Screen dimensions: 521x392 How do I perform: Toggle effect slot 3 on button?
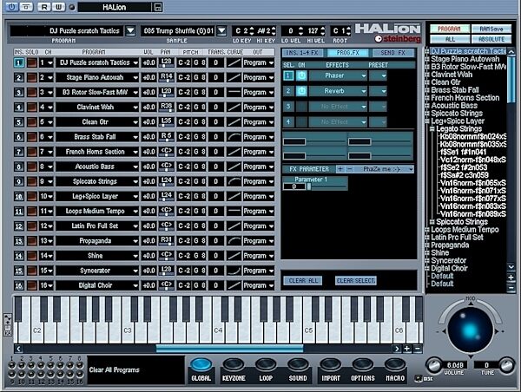(301, 107)
